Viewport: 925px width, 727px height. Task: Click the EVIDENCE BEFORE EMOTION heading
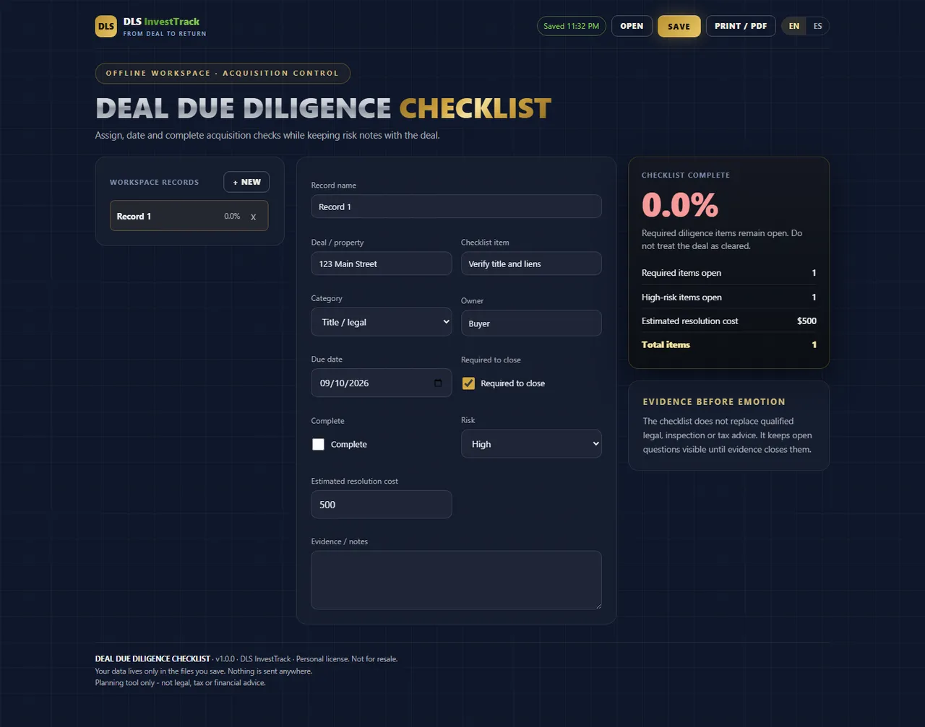(x=714, y=401)
